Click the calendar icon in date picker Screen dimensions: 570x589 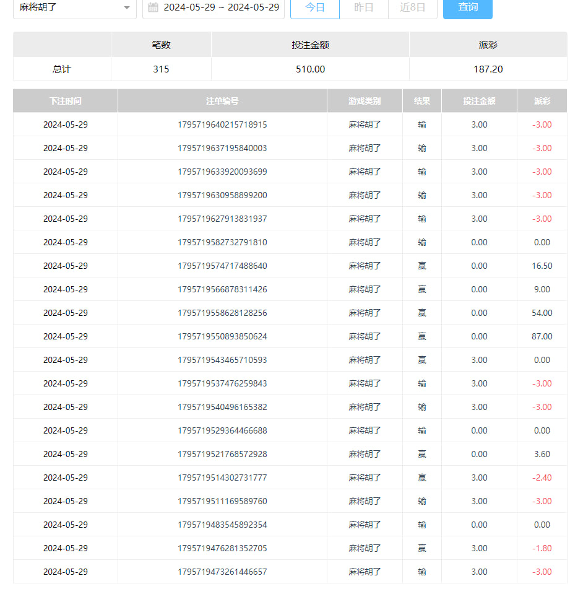click(153, 8)
